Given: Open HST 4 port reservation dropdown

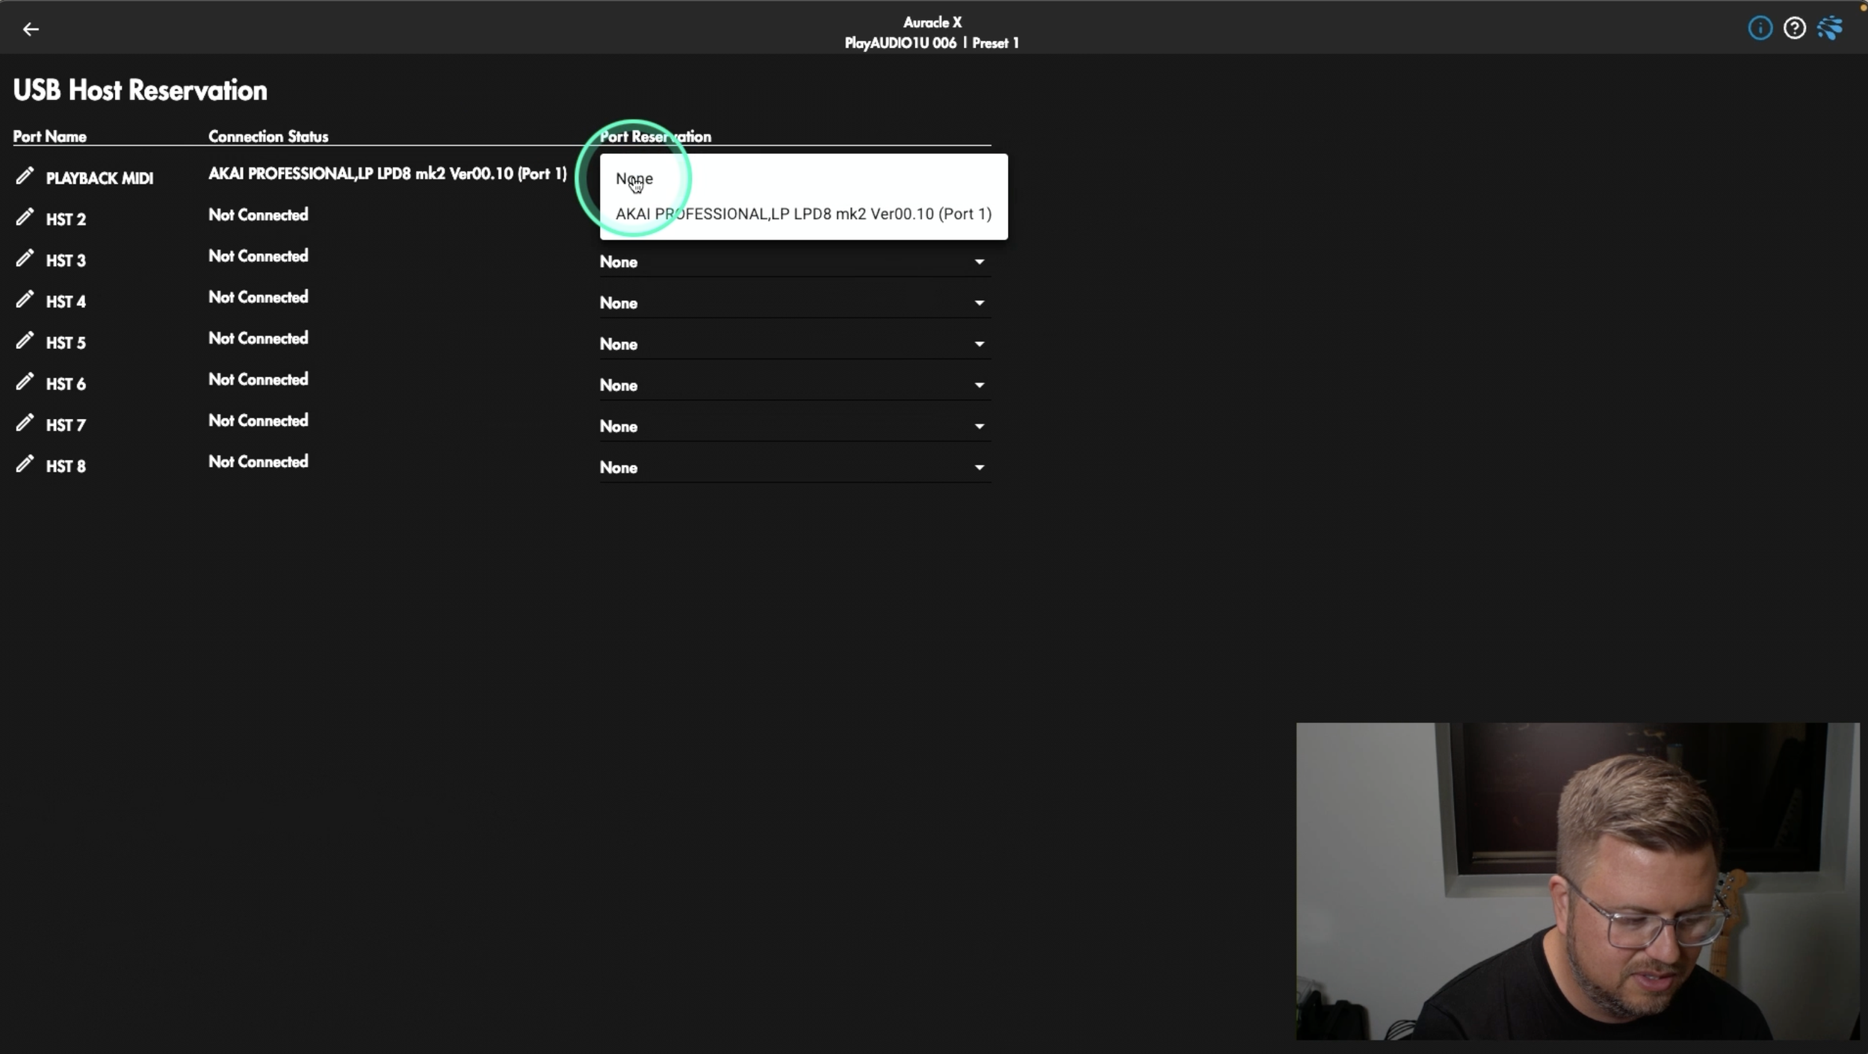Looking at the screenshot, I should coord(794,303).
